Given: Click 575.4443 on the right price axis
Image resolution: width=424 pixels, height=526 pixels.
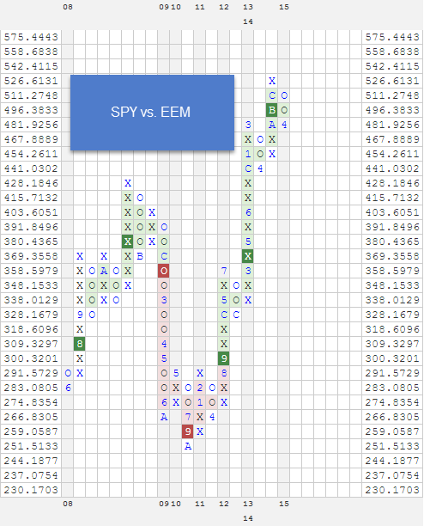Looking at the screenshot, I should [392, 37].
